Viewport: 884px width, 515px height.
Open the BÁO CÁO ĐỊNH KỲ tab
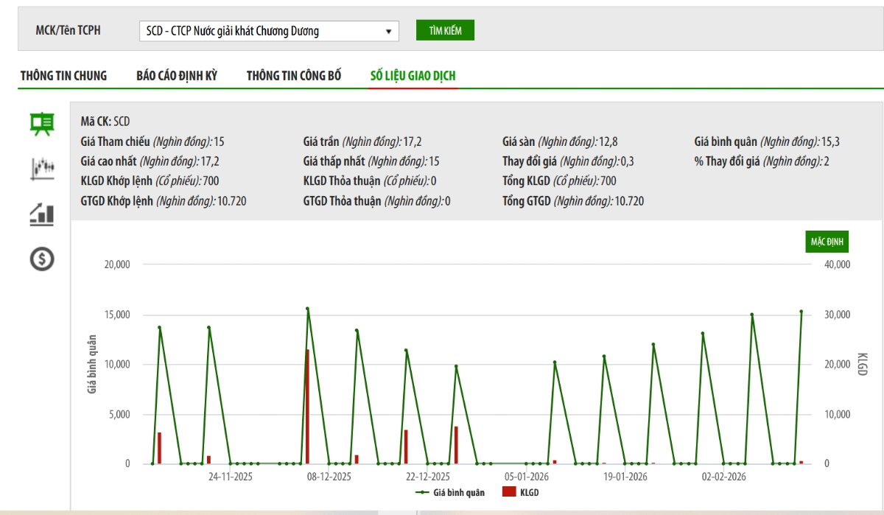pyautogui.click(x=177, y=76)
